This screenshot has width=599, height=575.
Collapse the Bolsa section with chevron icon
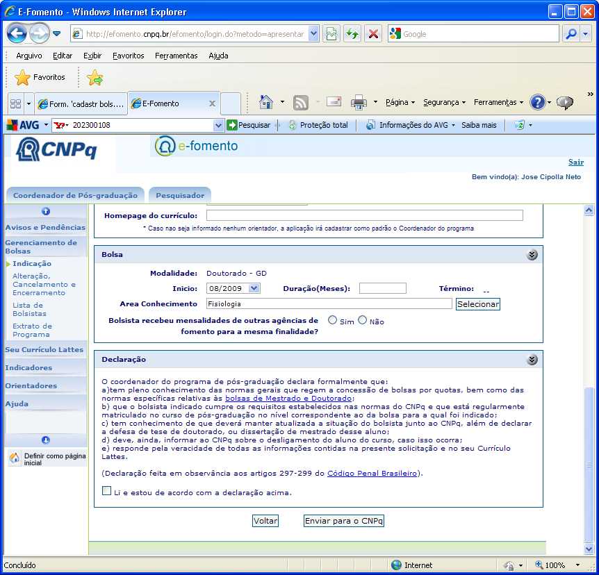[x=532, y=255]
